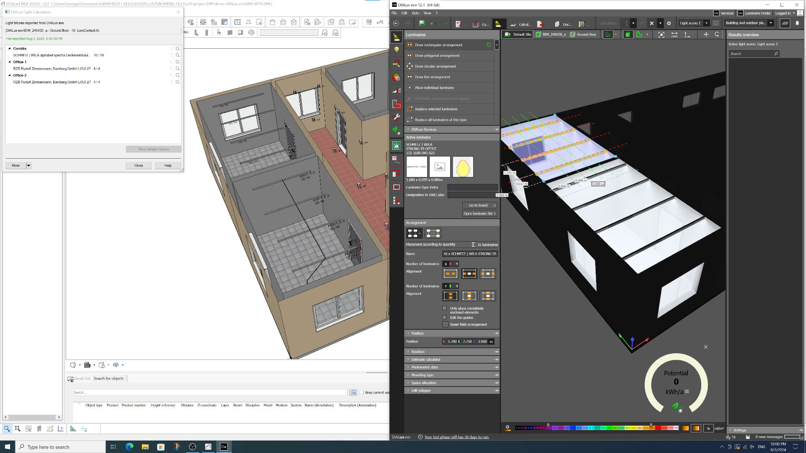Click the luminaire photometric polar diagram thumbnail

pyautogui.click(x=463, y=167)
